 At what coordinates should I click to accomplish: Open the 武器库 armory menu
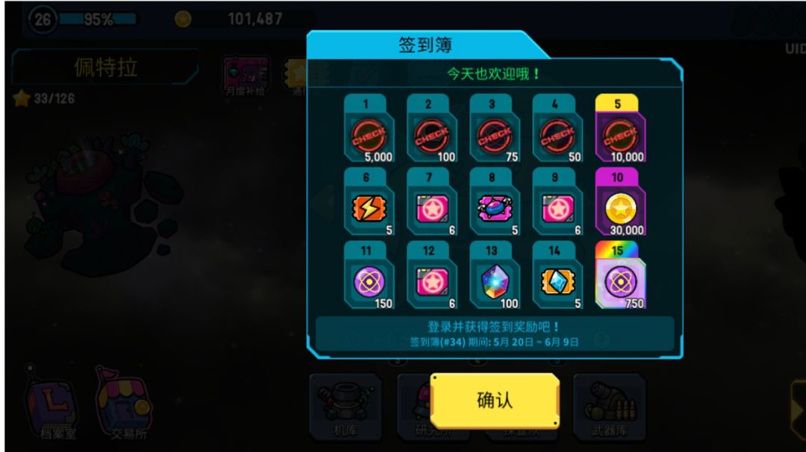point(609,406)
